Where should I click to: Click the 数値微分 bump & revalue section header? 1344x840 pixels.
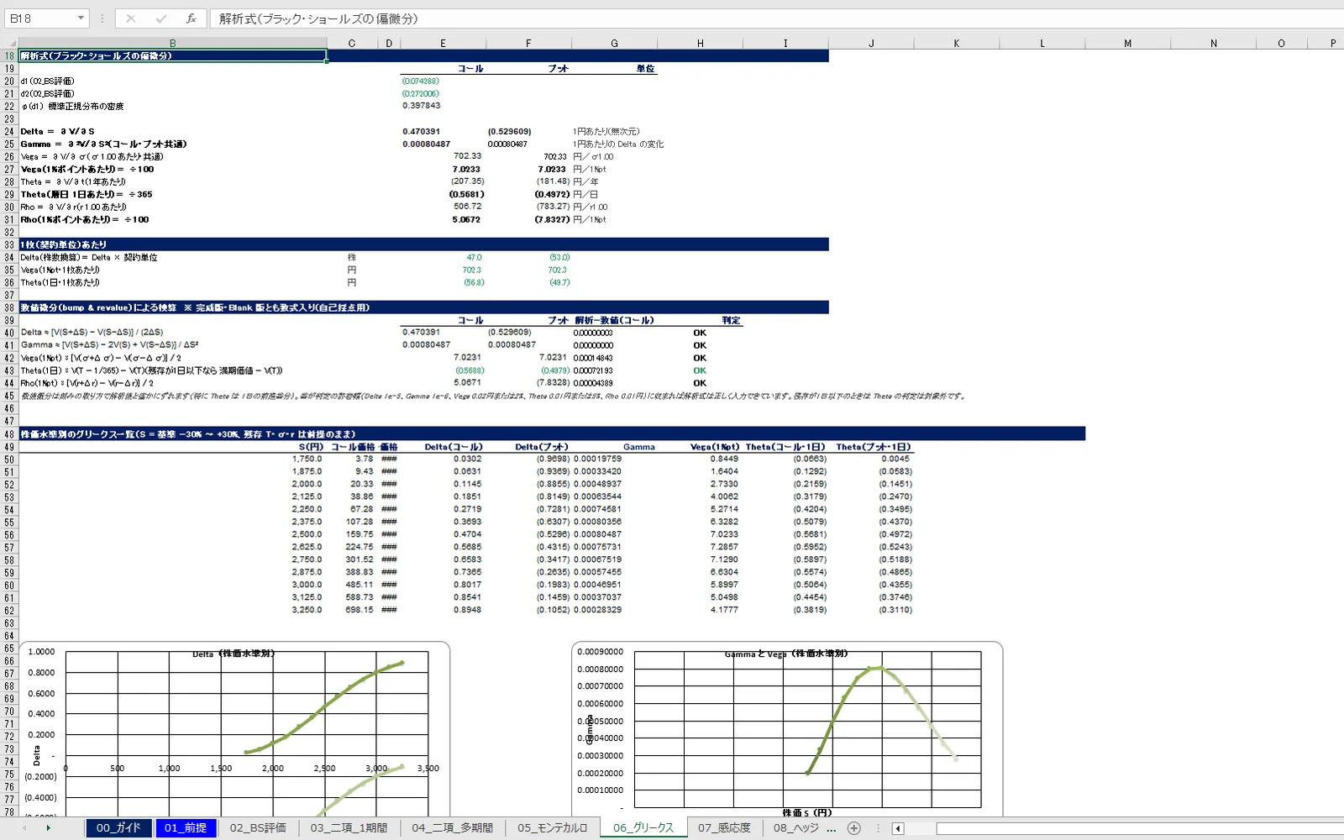coord(423,307)
